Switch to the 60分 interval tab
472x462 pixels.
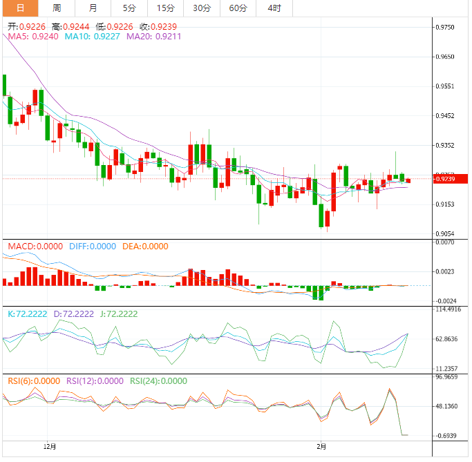(238, 8)
